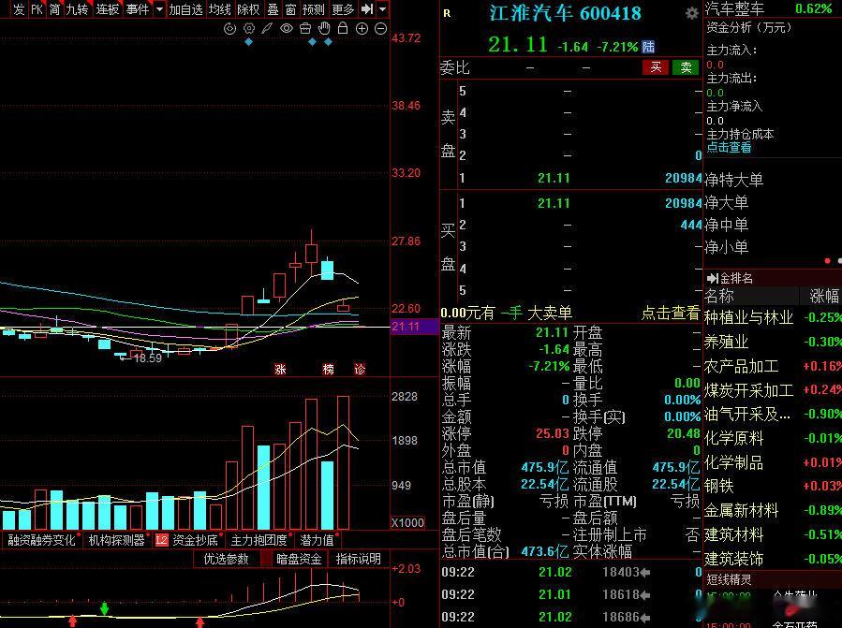The height and width of the screenshot is (628, 842).
Task: Click the 诊 diagnosis marker under the chart
Action: click(x=360, y=370)
